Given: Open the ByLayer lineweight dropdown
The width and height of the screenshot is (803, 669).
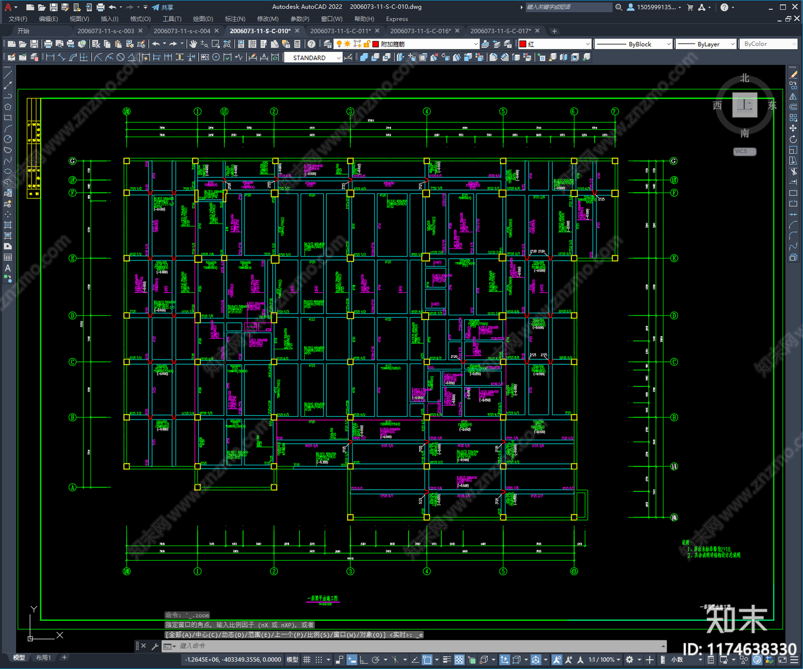Looking at the screenshot, I should [706, 44].
